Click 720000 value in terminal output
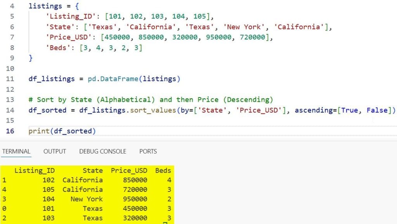Screen dimensions: 397x224 (x=135, y=190)
